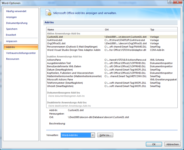Open the Ressourcen category
184x150 pixels.
click(13, 59)
